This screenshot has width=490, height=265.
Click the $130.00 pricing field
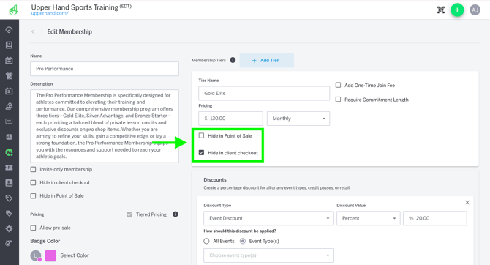pos(230,119)
